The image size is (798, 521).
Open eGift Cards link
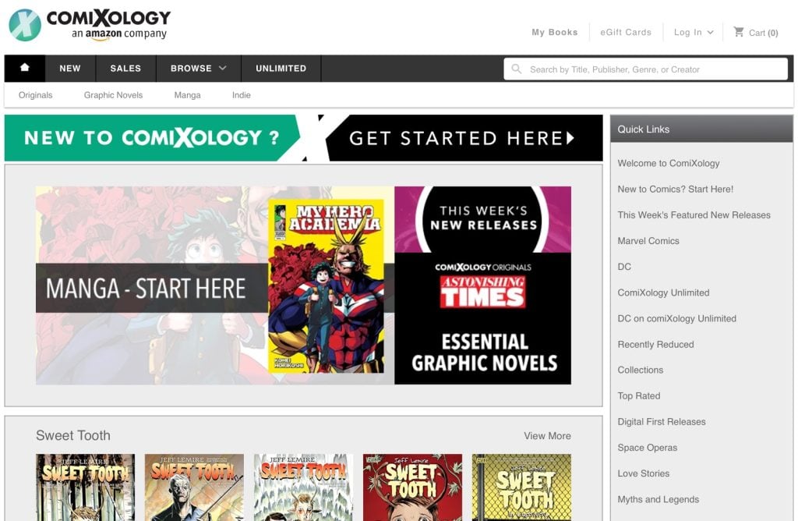point(626,32)
